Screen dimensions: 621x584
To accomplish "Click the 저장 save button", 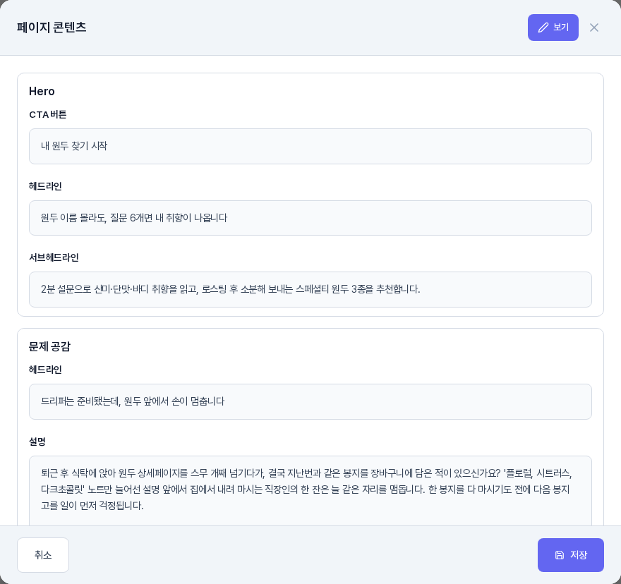I will 570,554.
